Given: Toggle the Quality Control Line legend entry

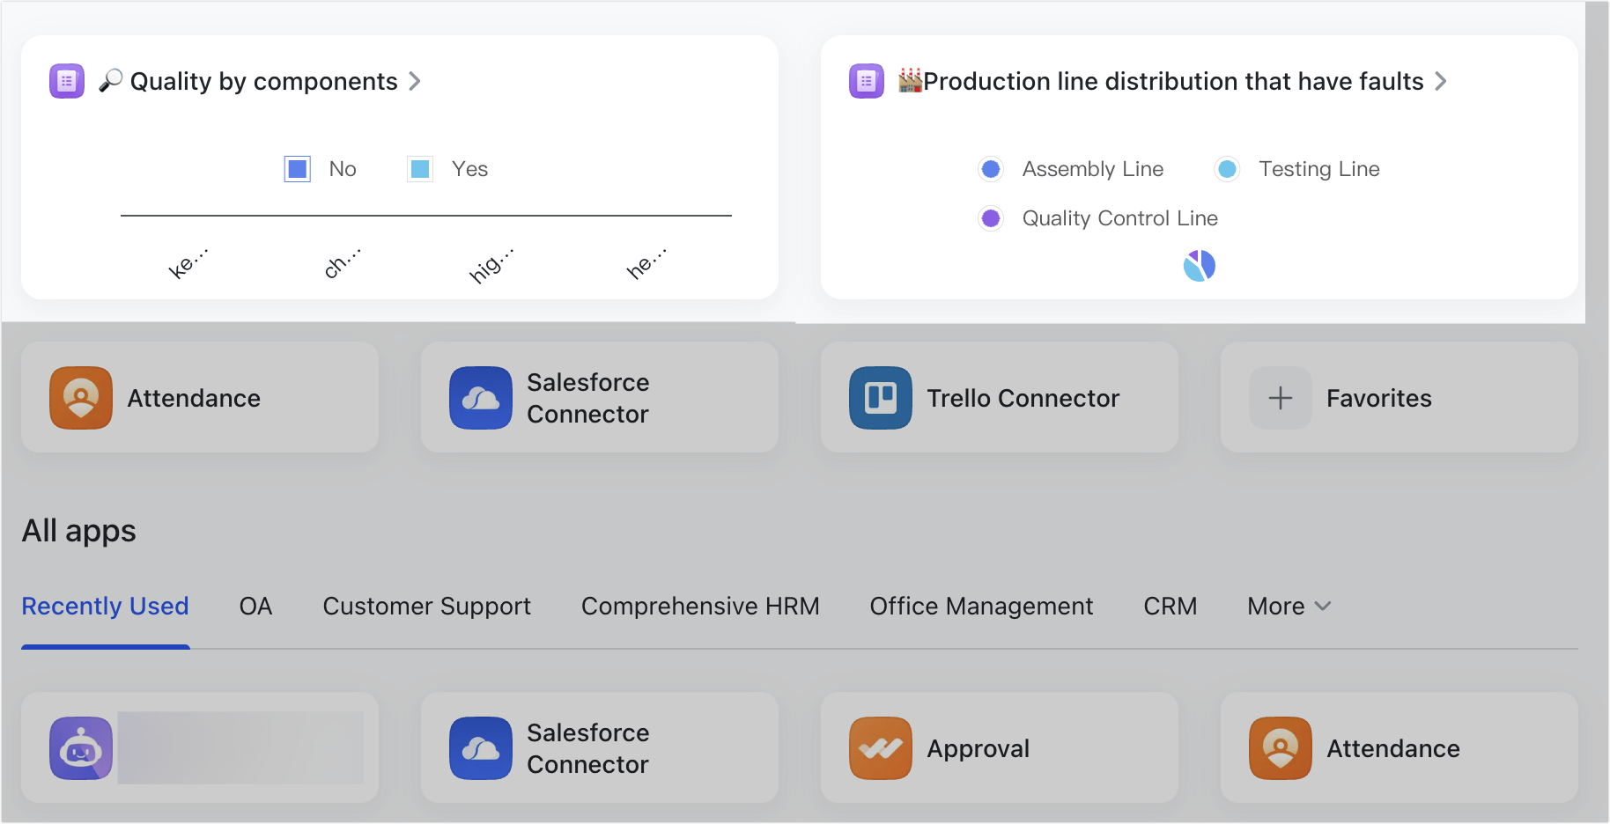Looking at the screenshot, I should [1098, 218].
